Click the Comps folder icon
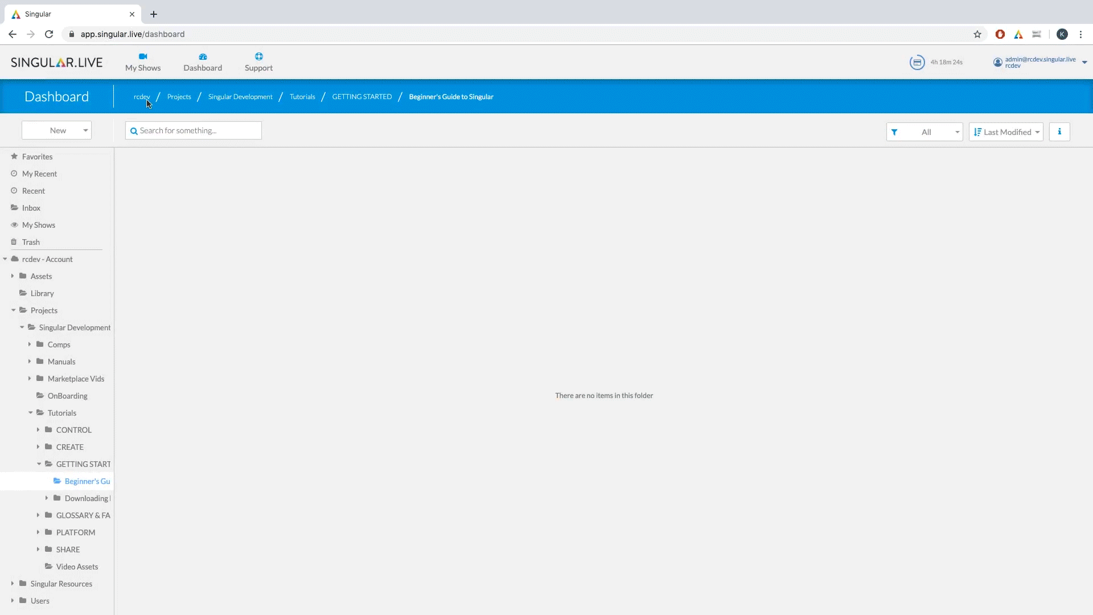The image size is (1093, 615). pyautogui.click(x=40, y=344)
